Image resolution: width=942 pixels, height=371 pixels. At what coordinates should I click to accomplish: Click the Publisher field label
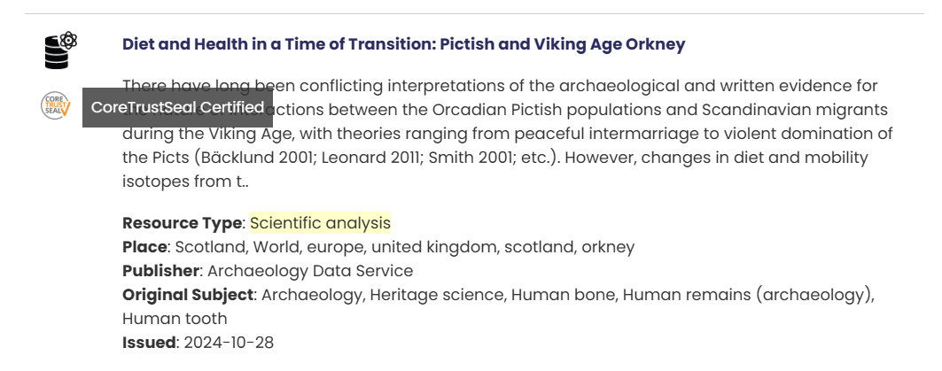[160, 271]
